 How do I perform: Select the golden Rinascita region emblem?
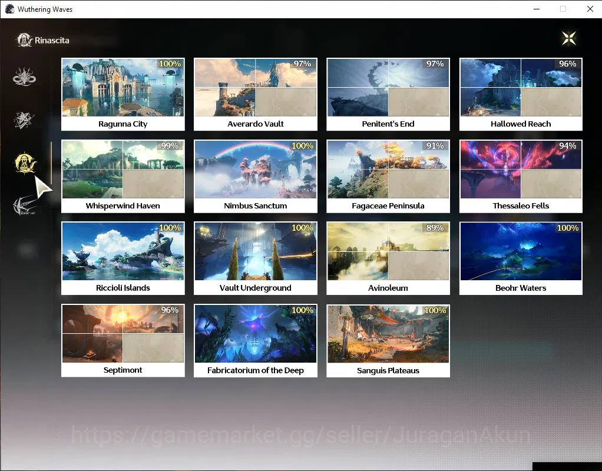click(25, 162)
